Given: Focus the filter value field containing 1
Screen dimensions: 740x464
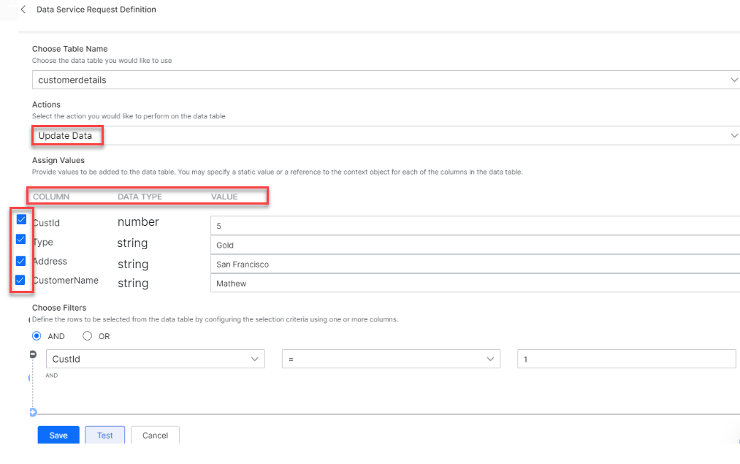Looking at the screenshot, I should pyautogui.click(x=626, y=359).
